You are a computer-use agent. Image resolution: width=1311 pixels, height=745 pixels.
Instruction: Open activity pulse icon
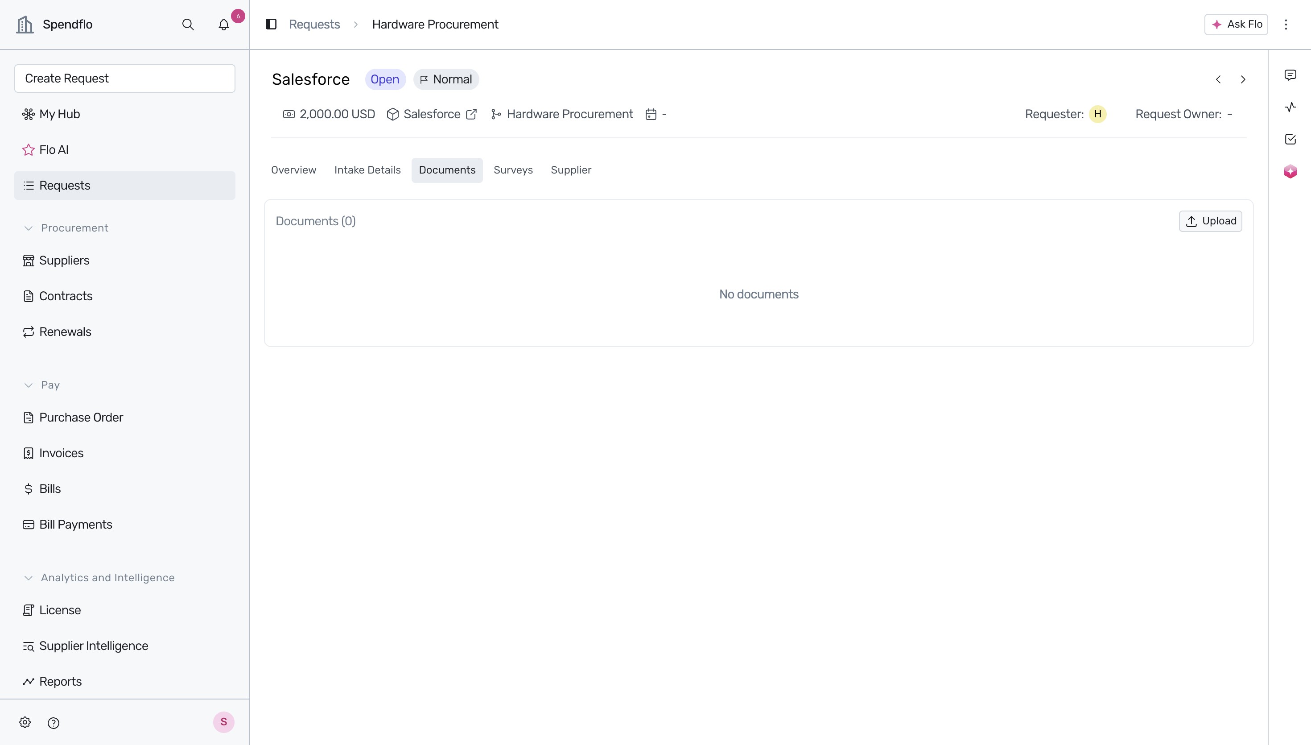[x=1290, y=107]
